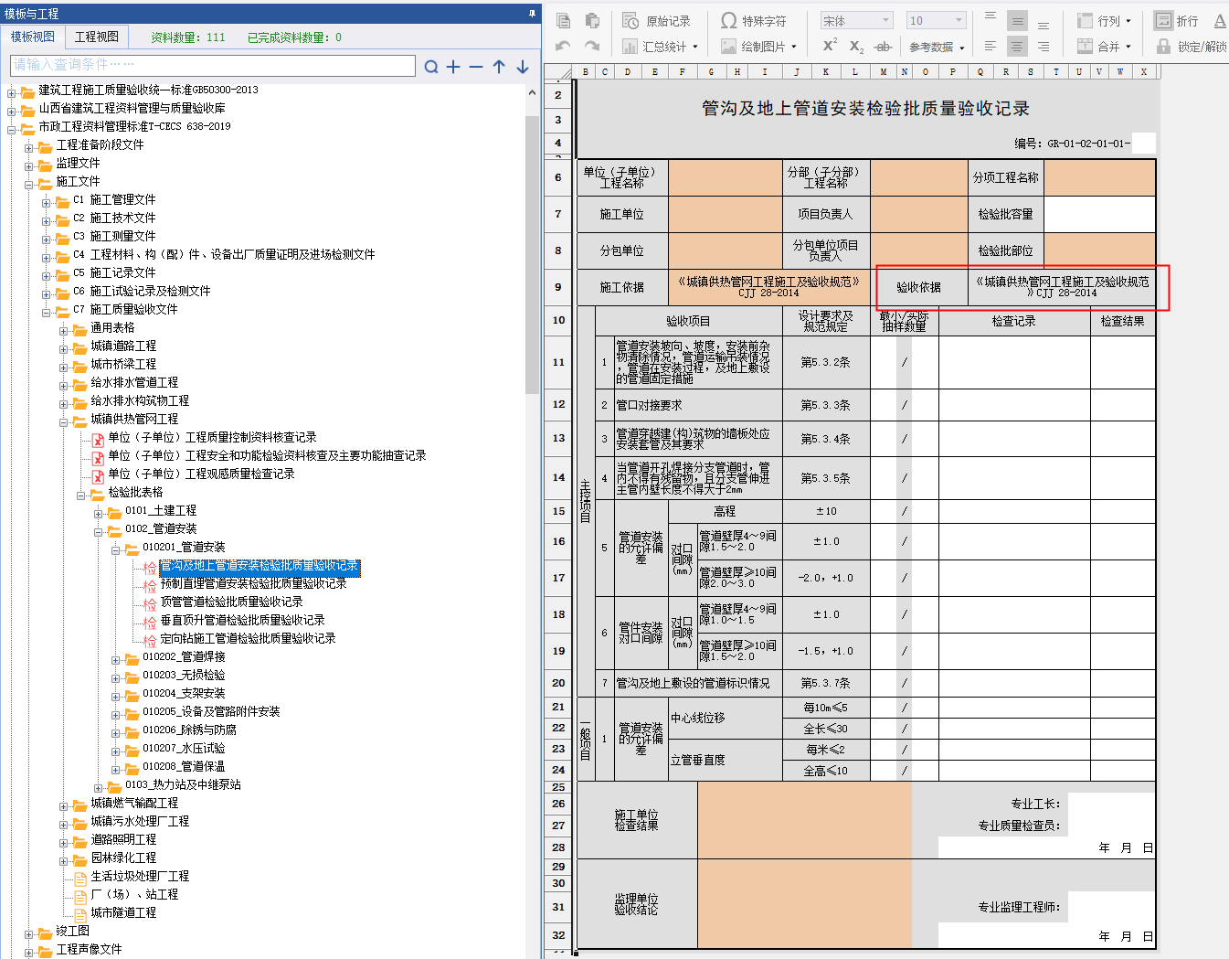
Task: Apply subscript X₂ formatting
Action: coord(856,46)
